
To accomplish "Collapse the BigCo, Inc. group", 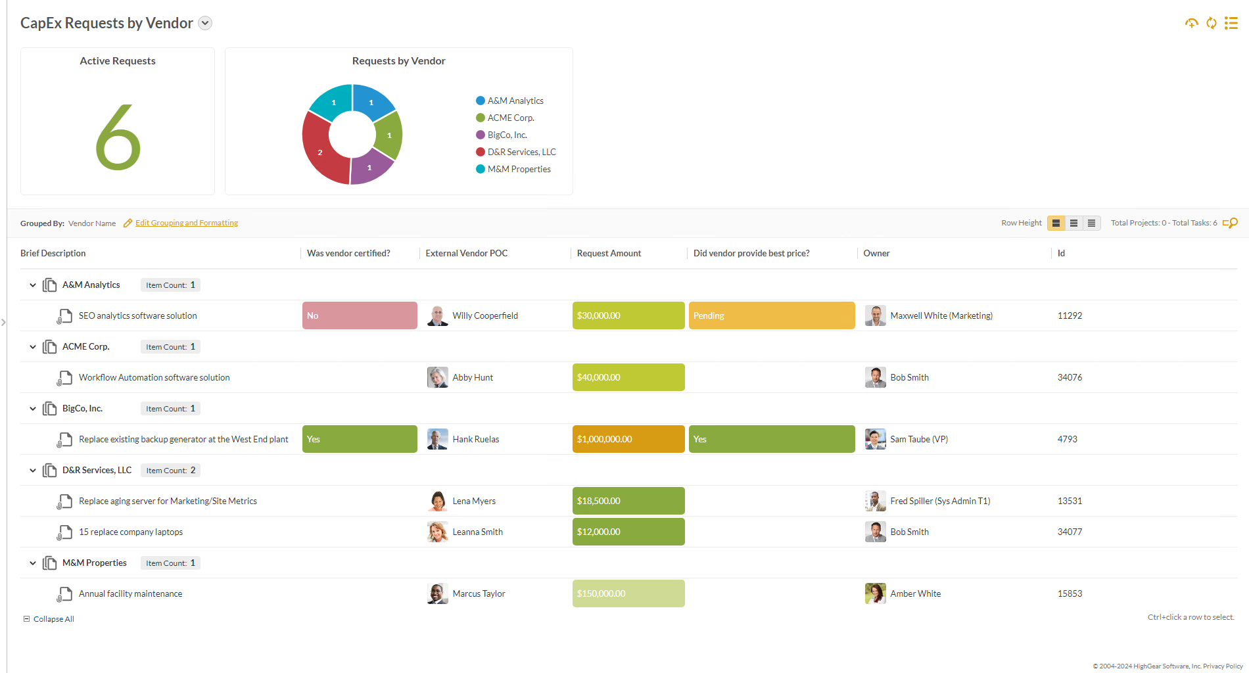I will [33, 409].
